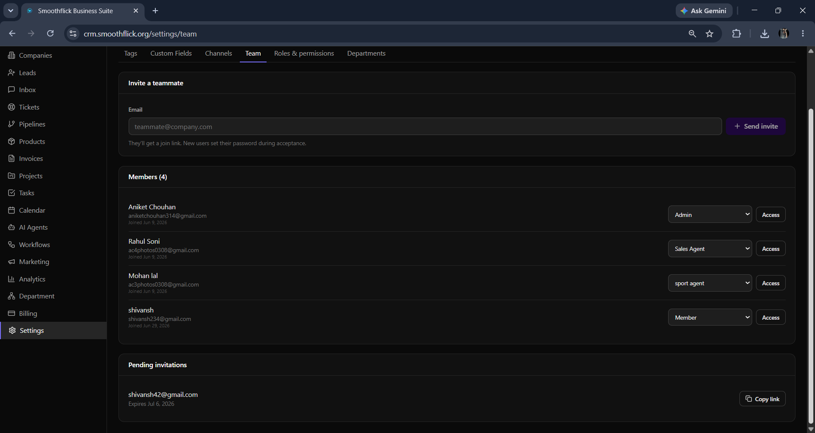Screen dimensions: 815x433
Task: Click the zoom magnifier icon in address bar
Action: pos(692,34)
